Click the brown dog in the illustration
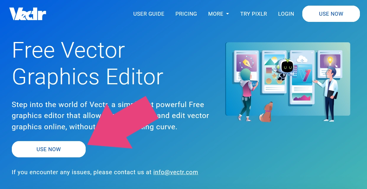The image size is (367, 189). [266, 112]
